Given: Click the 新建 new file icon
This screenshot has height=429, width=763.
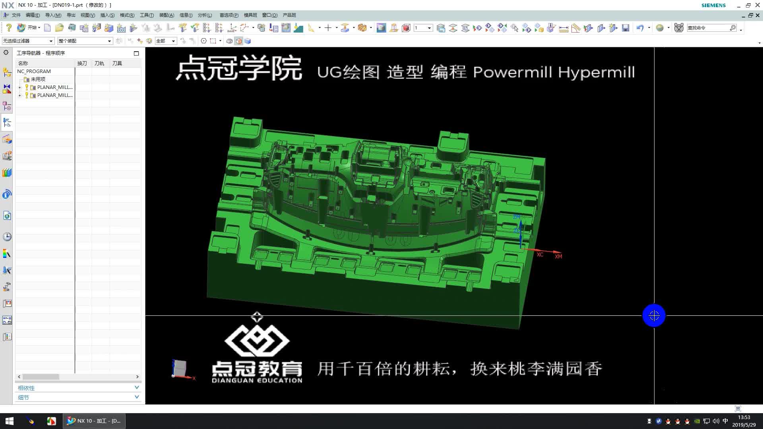Looking at the screenshot, I should (x=47, y=28).
